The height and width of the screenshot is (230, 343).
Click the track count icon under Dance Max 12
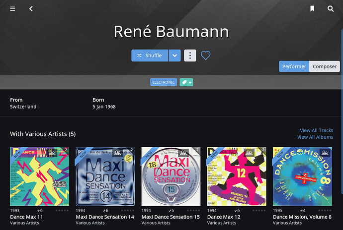pyautogui.click(x=237, y=211)
